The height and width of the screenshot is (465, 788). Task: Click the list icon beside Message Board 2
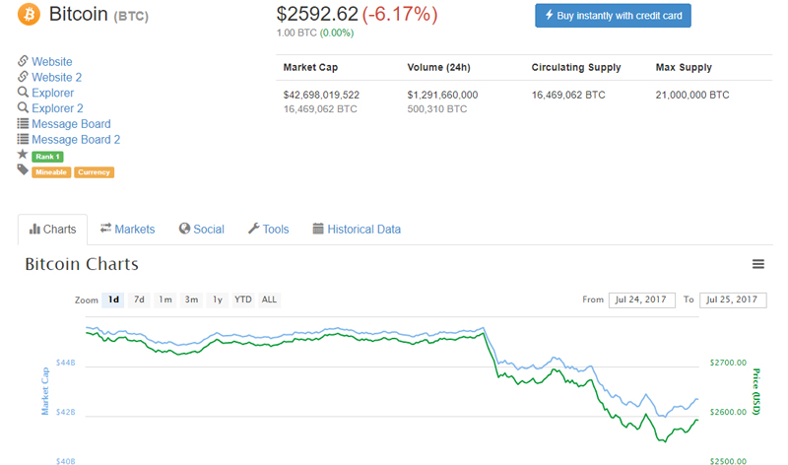(x=23, y=139)
